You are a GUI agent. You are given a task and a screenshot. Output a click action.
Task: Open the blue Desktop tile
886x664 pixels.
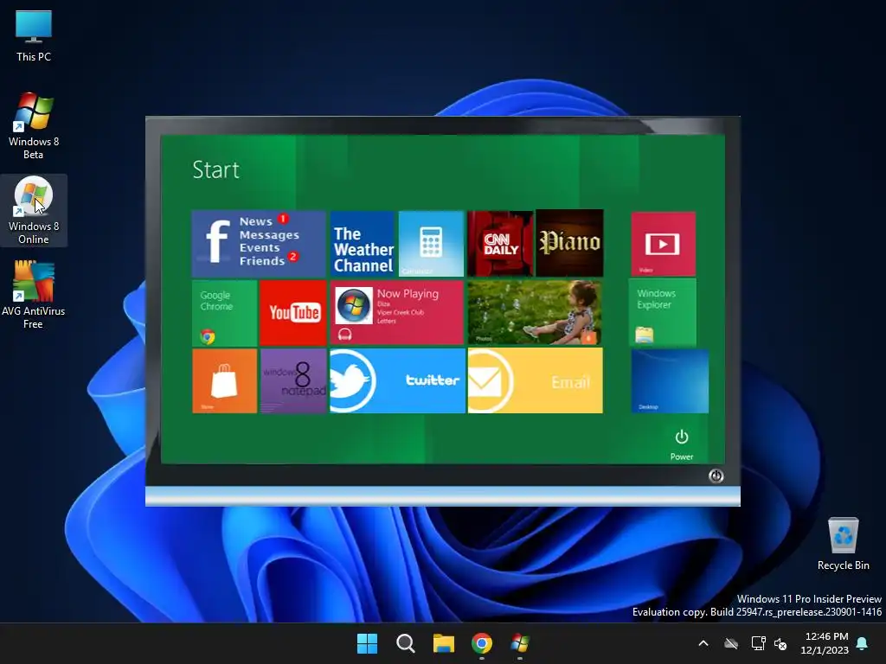670,381
